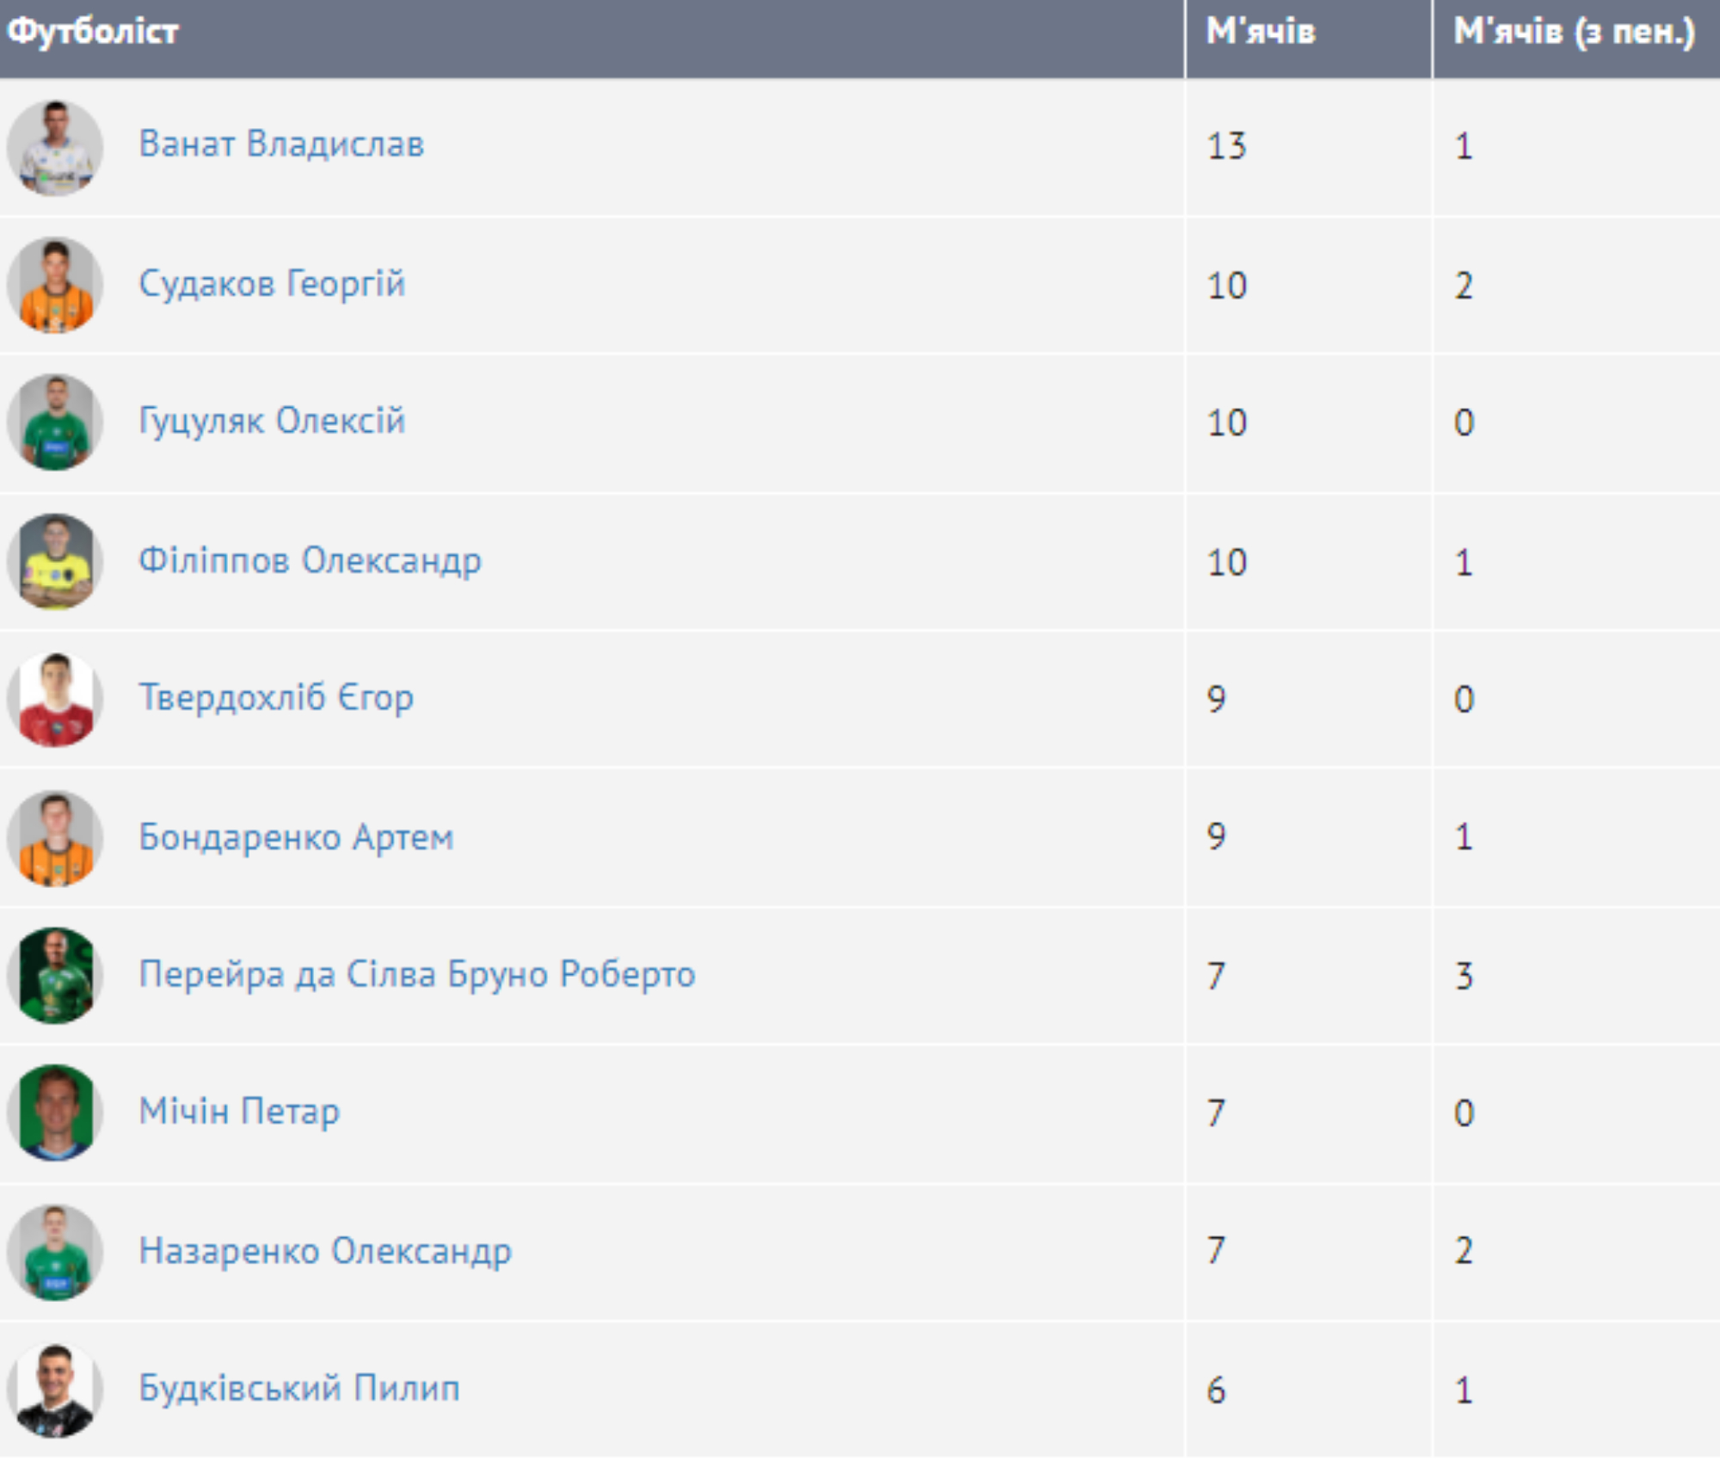Open Бондаренко Артем profile link
Screen dimensions: 1720x1461
tap(296, 837)
